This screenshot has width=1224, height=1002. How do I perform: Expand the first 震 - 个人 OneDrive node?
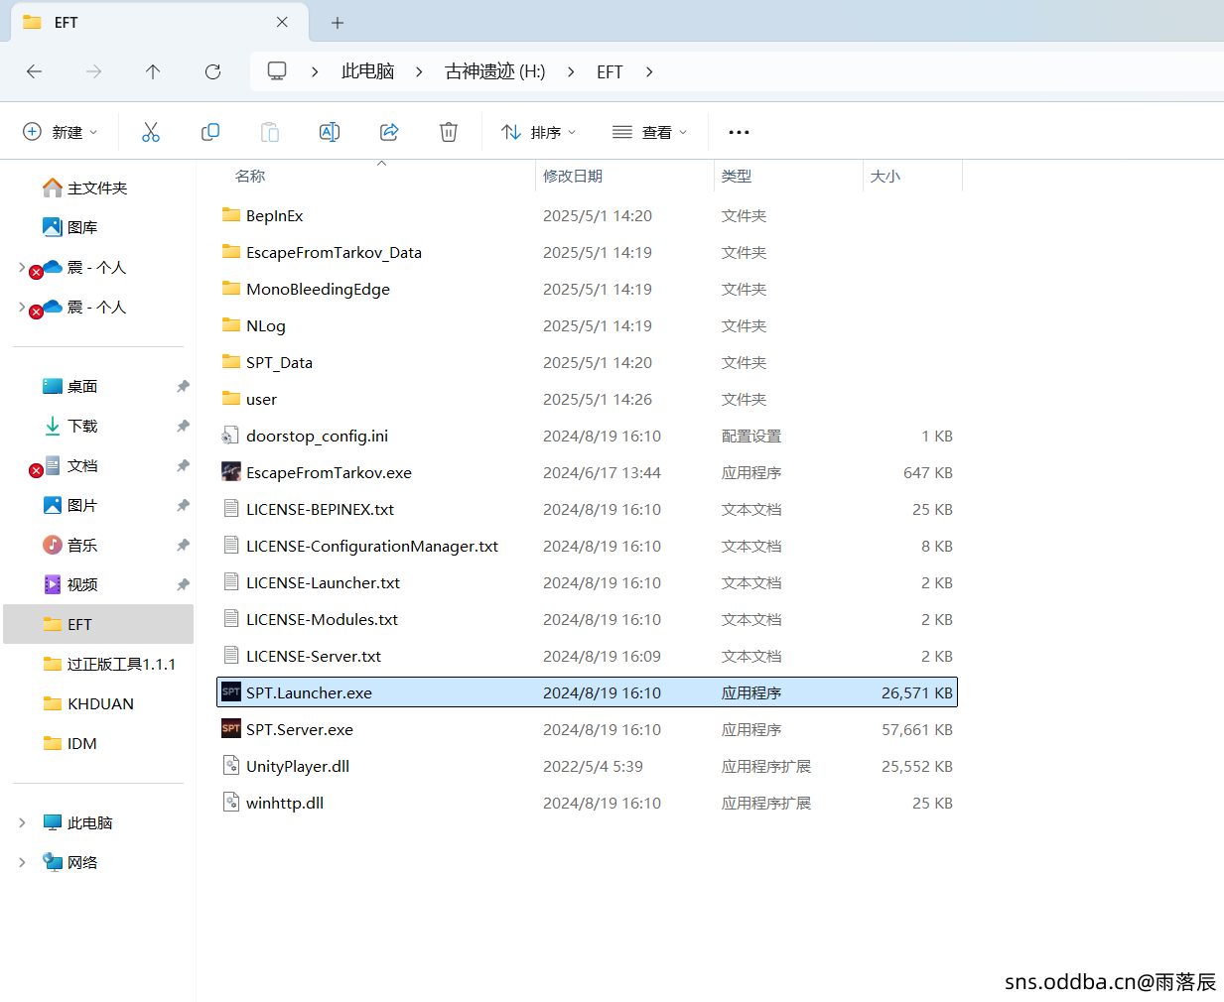click(22, 267)
